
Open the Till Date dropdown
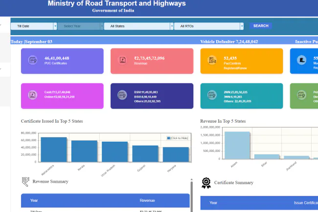tap(34, 26)
